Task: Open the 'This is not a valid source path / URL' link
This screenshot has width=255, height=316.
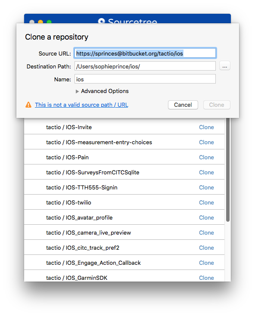Action: [x=81, y=105]
